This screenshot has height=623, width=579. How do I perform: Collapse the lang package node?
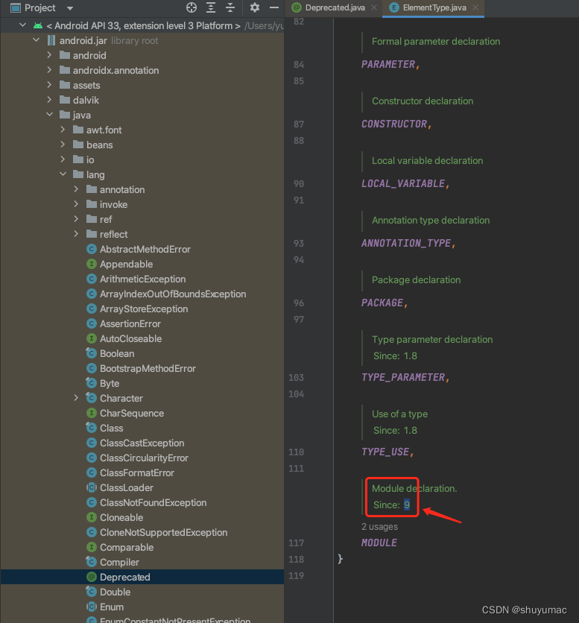pos(63,174)
